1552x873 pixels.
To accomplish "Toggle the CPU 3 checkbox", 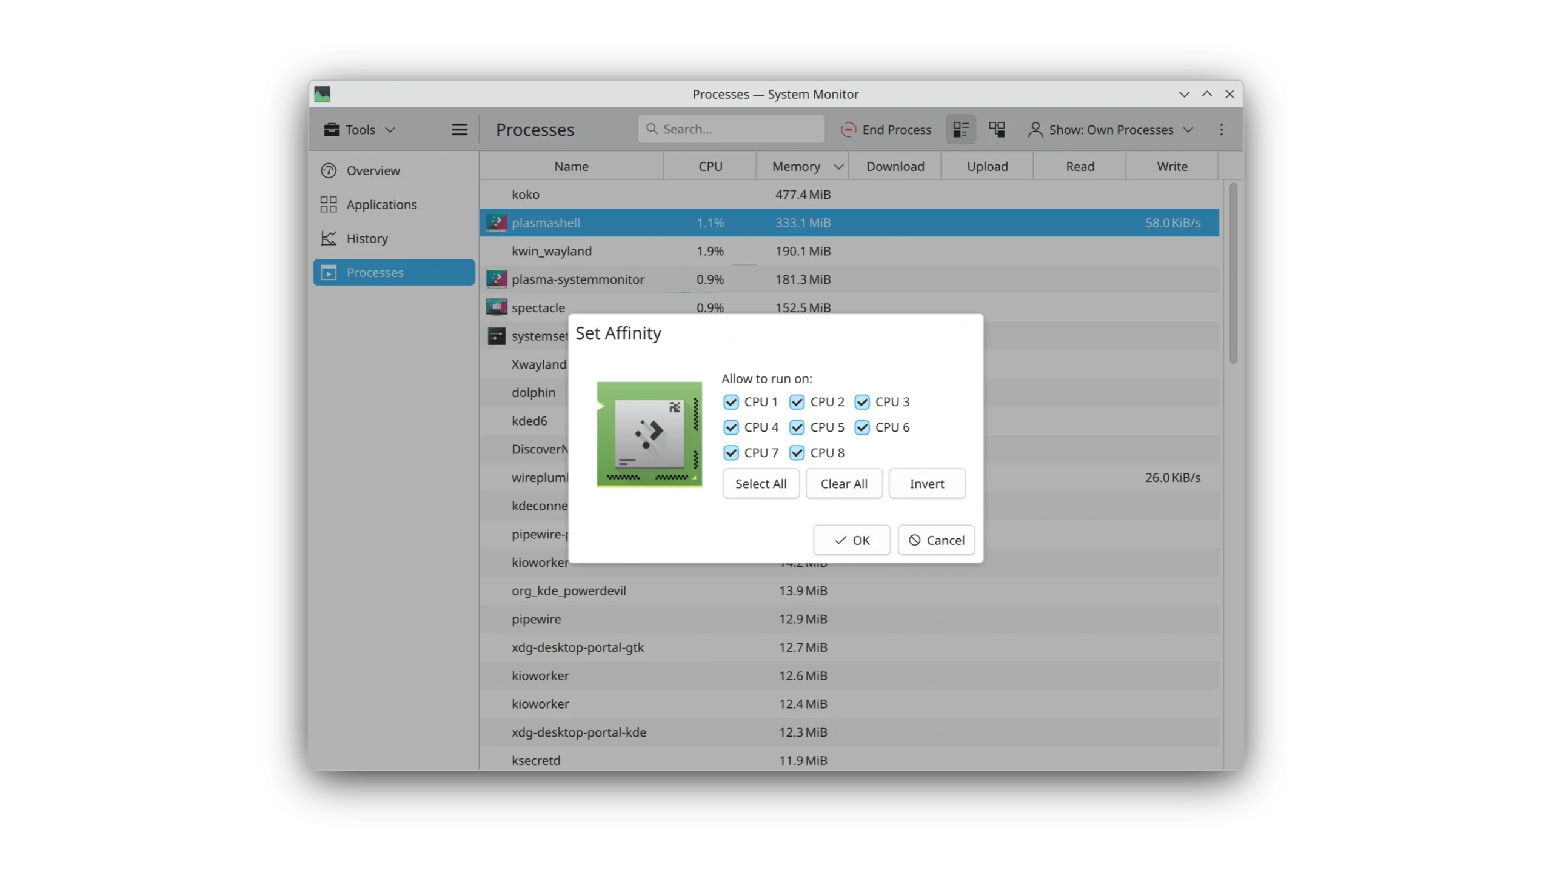I will pyautogui.click(x=862, y=402).
